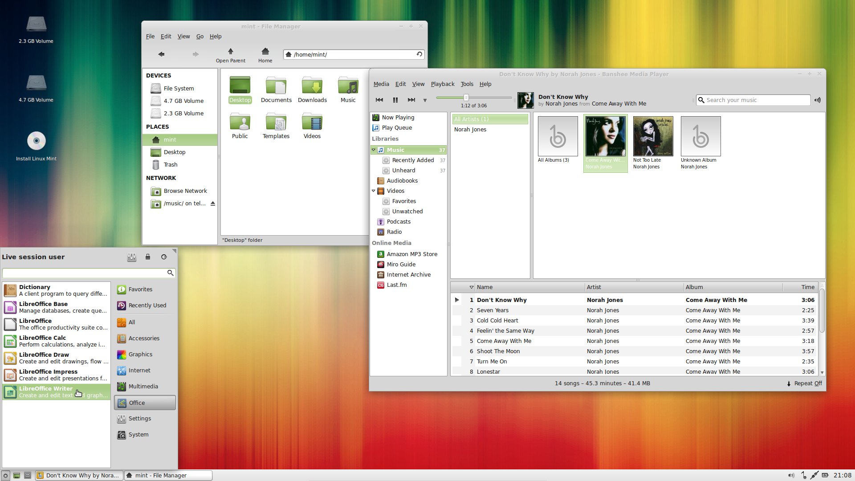The width and height of the screenshot is (855, 481).
Task: Open Now Playing in Banshee sidebar
Action: (398, 118)
